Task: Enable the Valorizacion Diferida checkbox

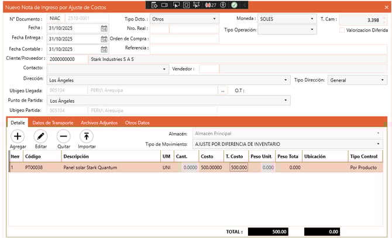Action: click(x=342, y=30)
